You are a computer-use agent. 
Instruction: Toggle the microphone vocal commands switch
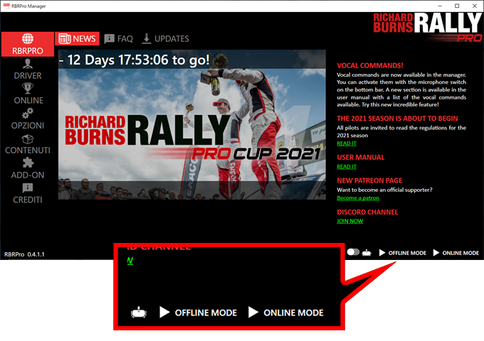pyautogui.click(x=353, y=252)
